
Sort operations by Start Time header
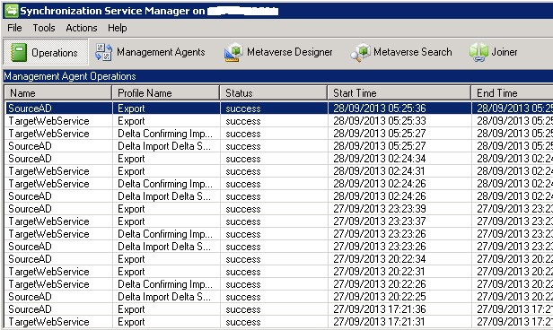click(399, 93)
